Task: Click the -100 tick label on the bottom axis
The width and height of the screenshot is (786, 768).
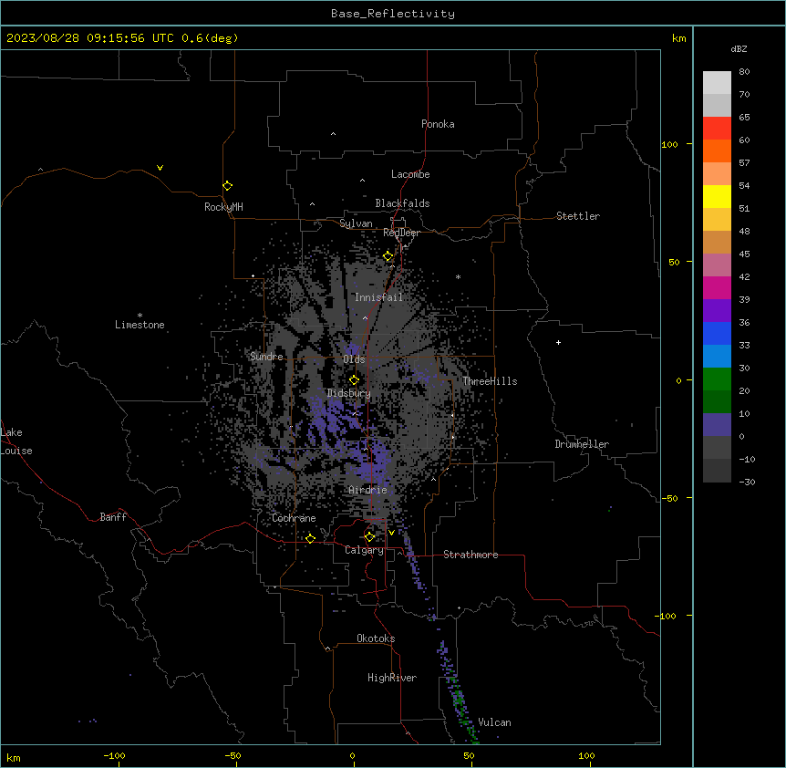Action: (x=114, y=755)
